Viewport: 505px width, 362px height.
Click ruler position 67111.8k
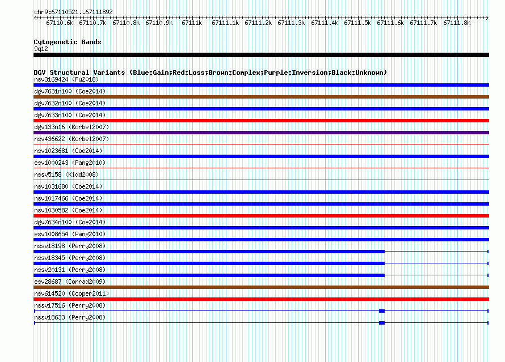pos(457,23)
